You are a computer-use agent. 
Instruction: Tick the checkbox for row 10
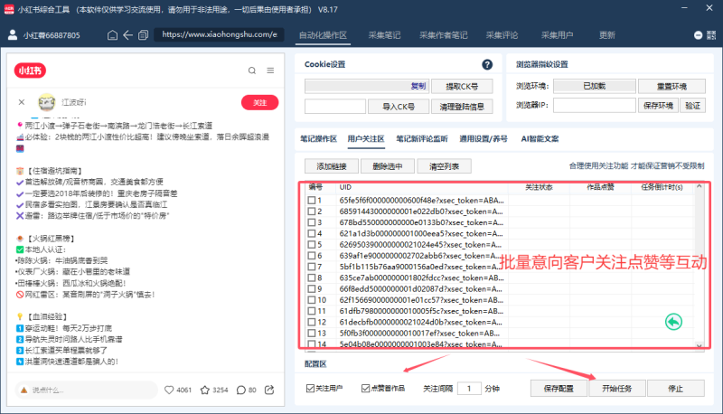point(312,300)
